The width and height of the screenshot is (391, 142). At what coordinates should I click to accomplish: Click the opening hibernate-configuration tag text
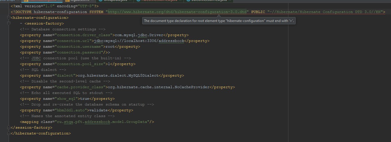(40, 18)
